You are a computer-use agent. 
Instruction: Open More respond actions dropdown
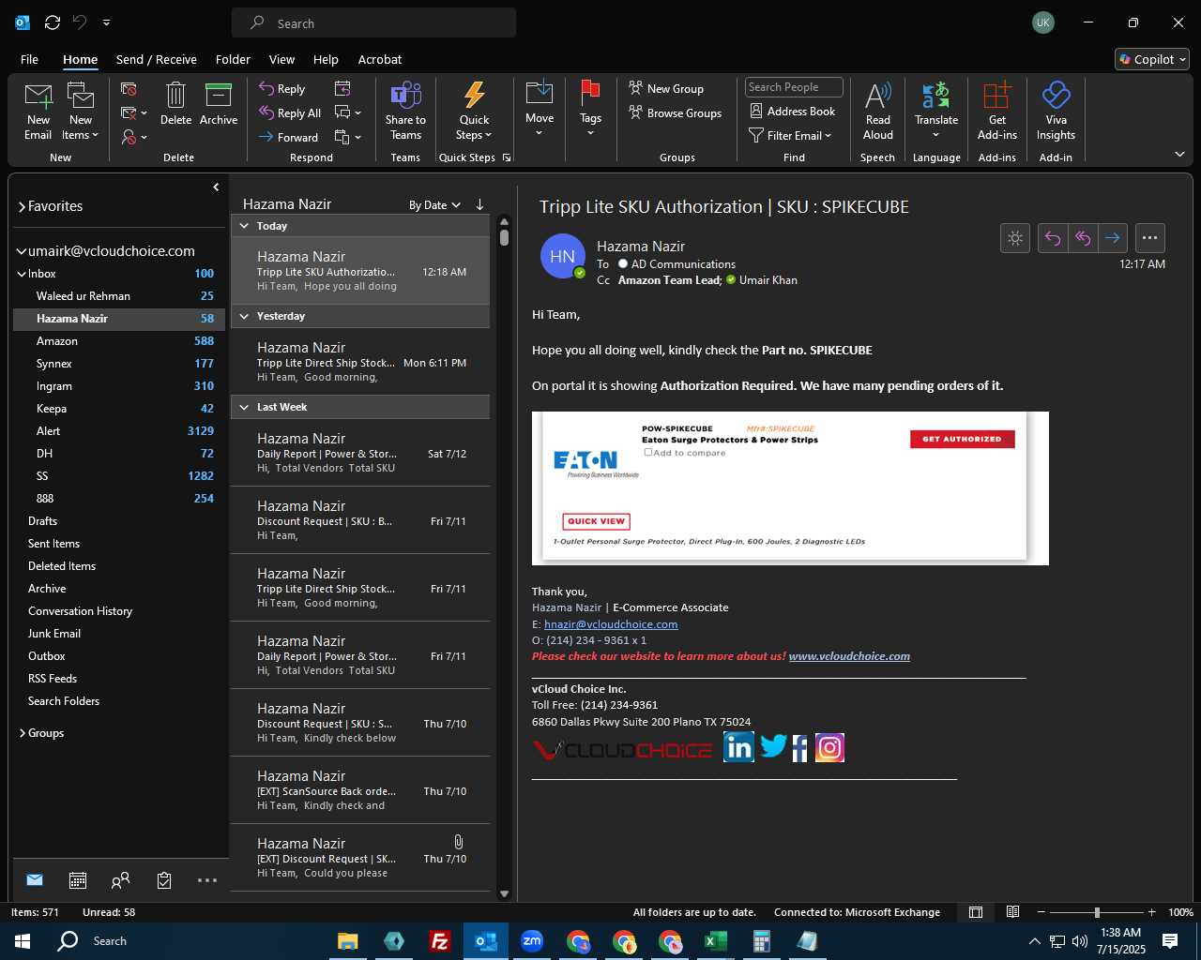(347, 137)
